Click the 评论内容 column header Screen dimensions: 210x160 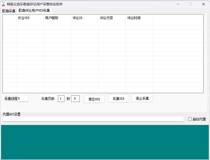tap(112, 18)
